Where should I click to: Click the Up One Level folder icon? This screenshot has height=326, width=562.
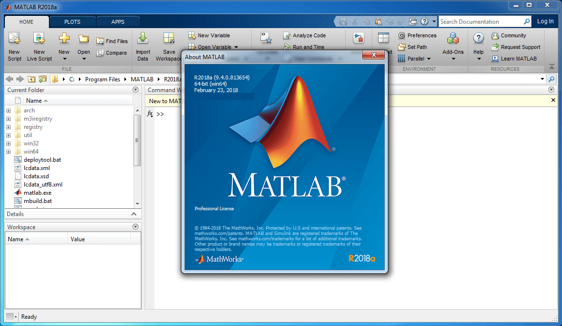point(31,79)
